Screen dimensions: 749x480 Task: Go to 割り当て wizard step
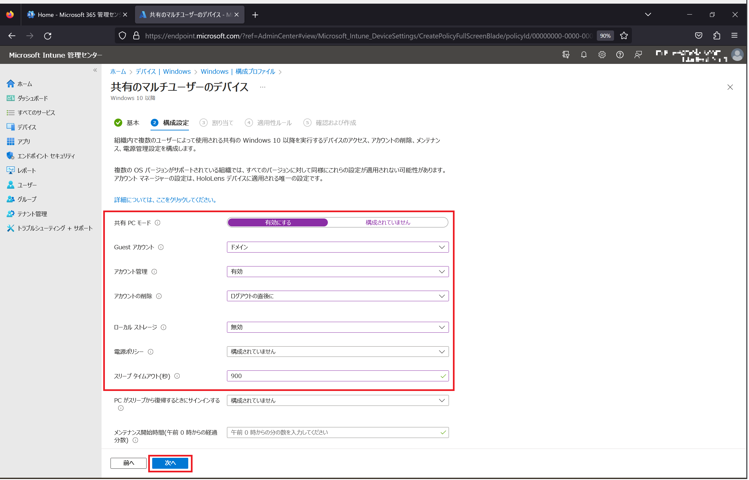217,123
